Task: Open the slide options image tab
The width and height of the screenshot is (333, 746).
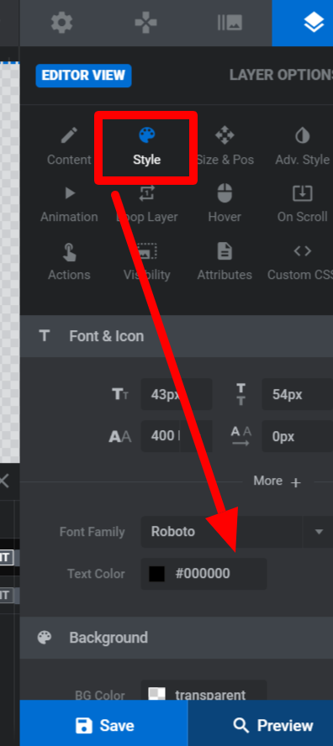Action: (x=230, y=23)
